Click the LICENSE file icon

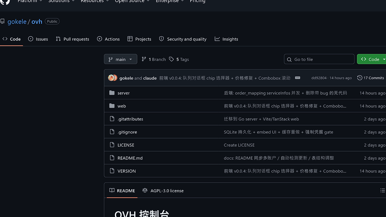[112, 145]
